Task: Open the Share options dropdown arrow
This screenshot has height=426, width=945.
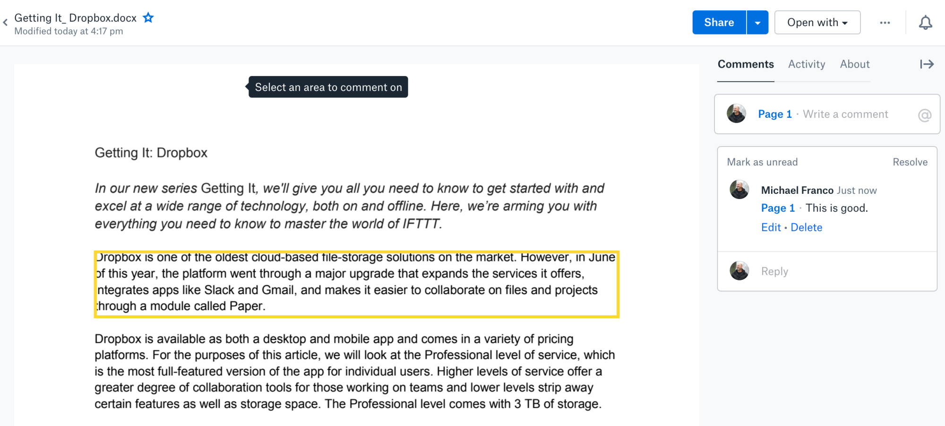Action: point(758,22)
